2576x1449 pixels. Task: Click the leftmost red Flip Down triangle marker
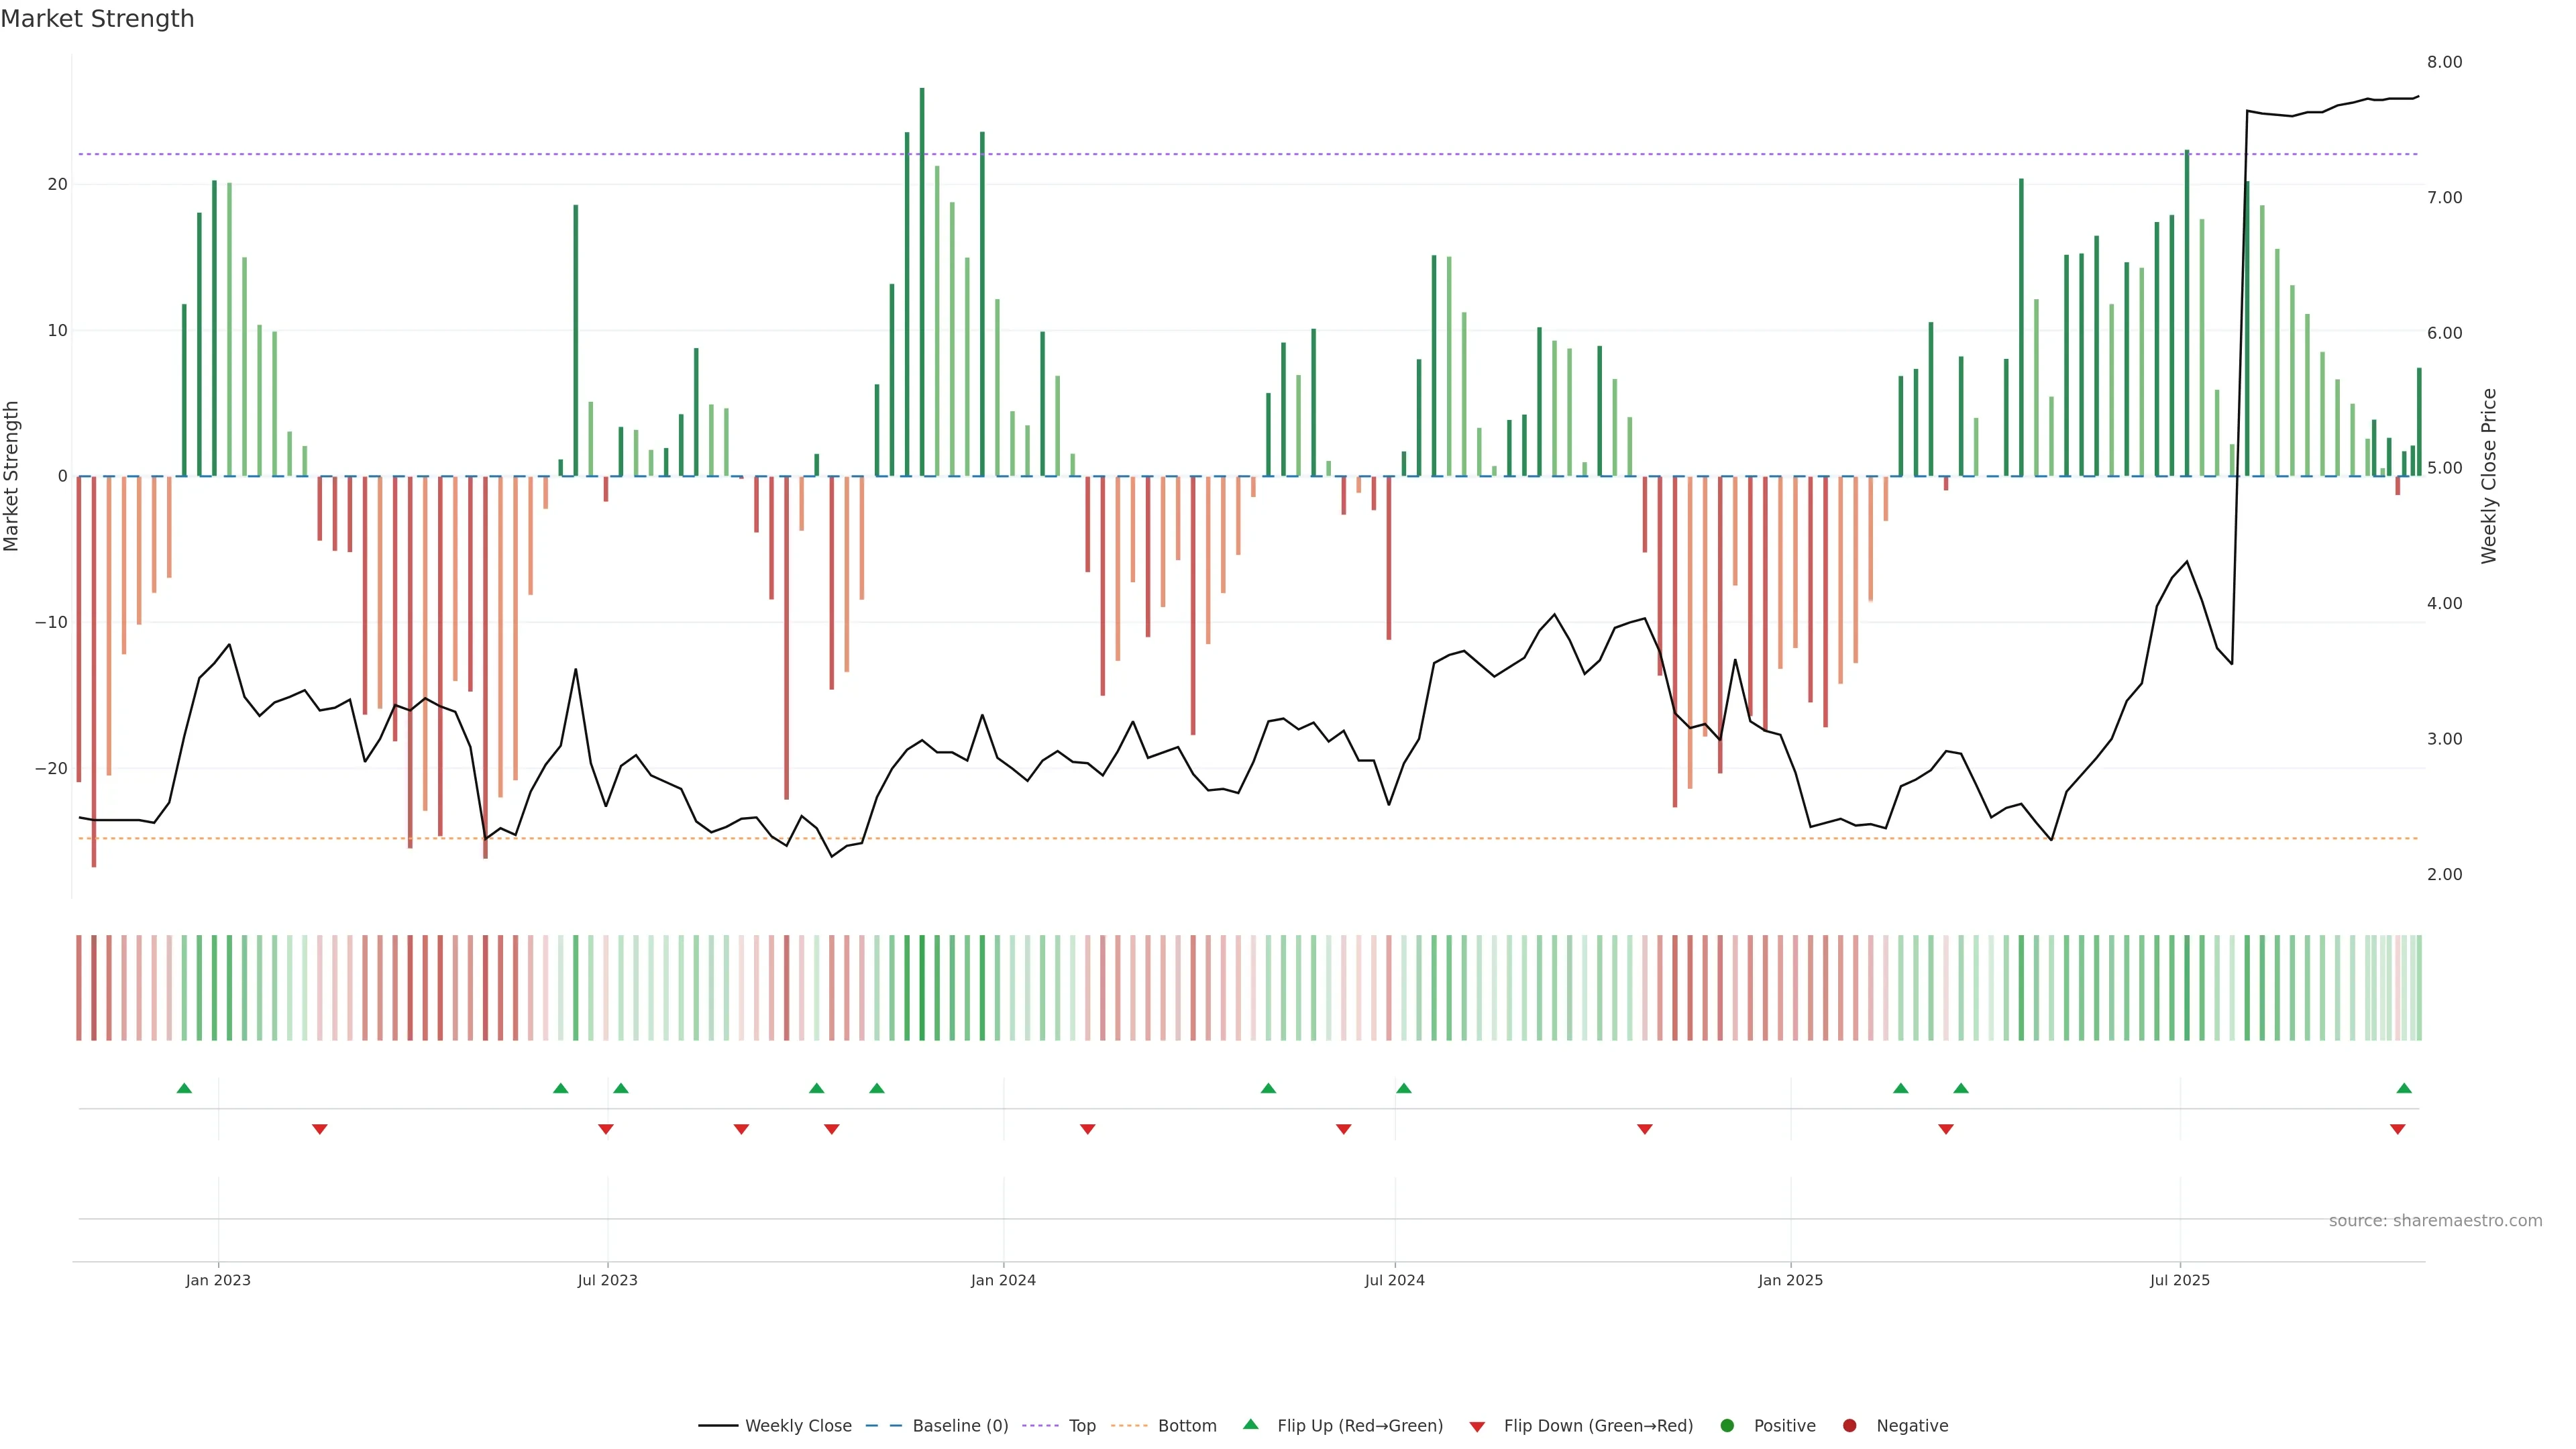coord(319,1129)
